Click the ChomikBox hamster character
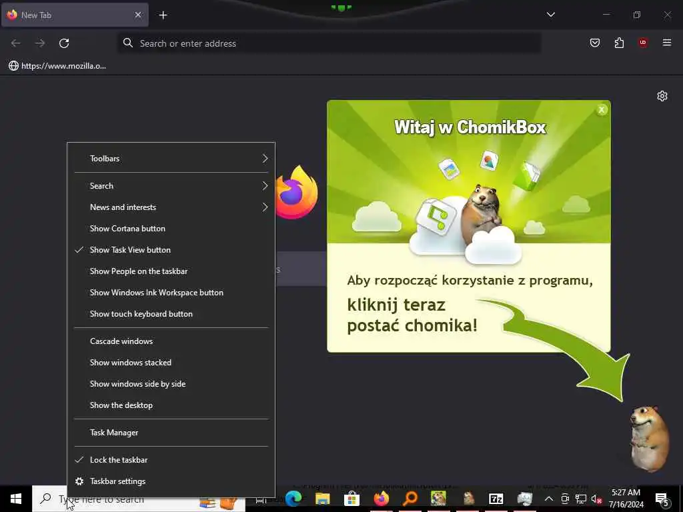The width and height of the screenshot is (683, 512). pyautogui.click(x=648, y=439)
